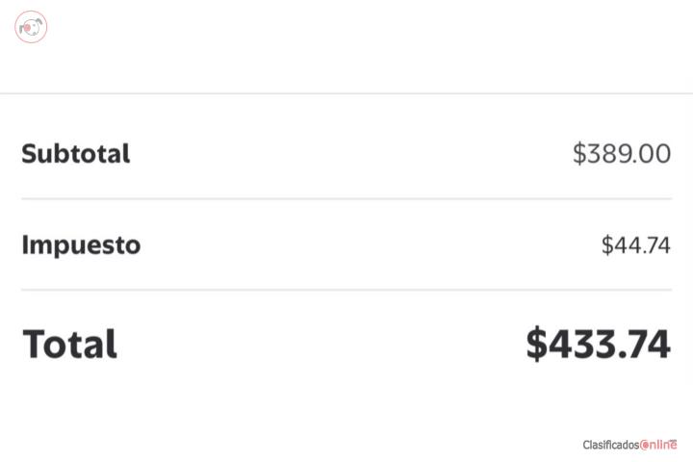693x462 pixels.
Task: Select the bold Total label
Action: pyautogui.click(x=70, y=344)
